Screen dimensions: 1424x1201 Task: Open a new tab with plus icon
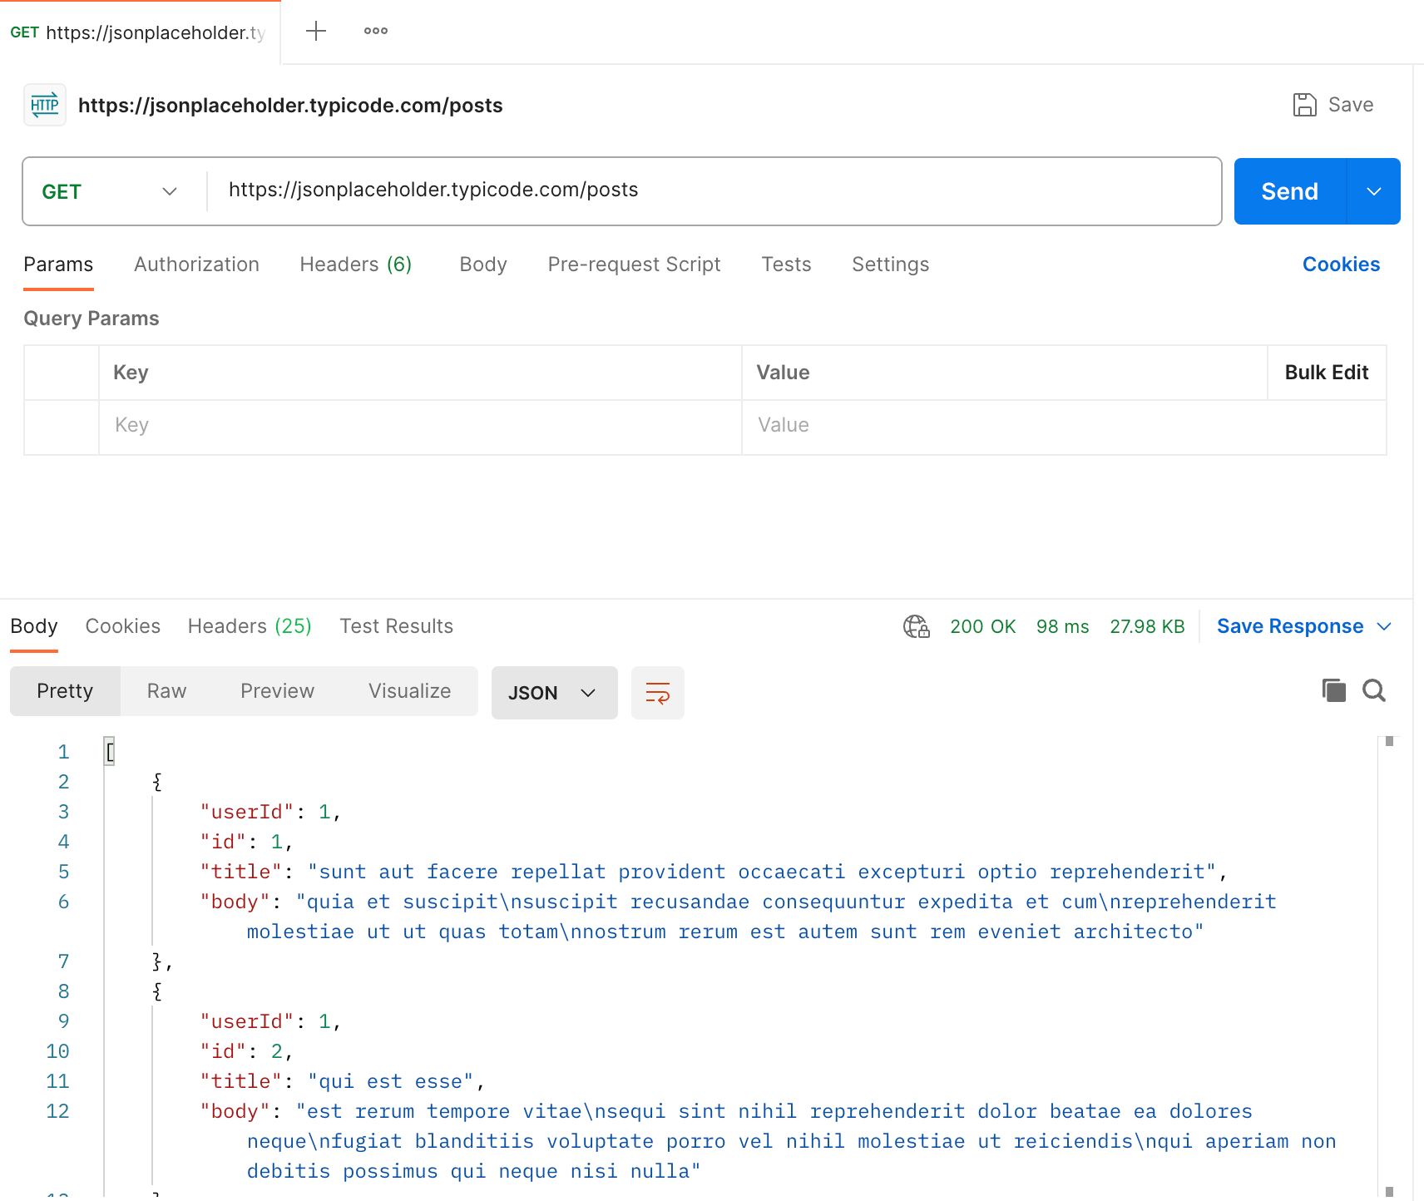click(x=316, y=32)
